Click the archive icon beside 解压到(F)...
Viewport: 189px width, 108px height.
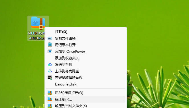[50, 99]
